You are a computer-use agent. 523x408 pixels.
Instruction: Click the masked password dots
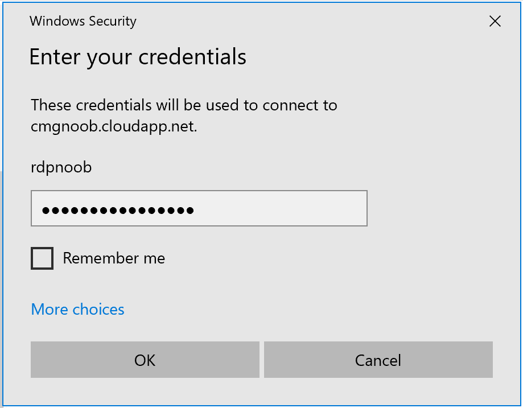pos(118,211)
